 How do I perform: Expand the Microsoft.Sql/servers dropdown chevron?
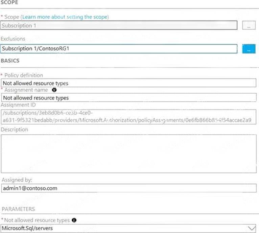pyautogui.click(x=252, y=229)
